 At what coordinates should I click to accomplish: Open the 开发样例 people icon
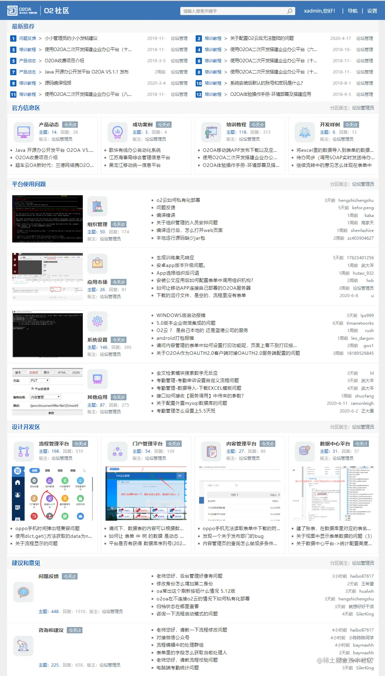click(305, 132)
